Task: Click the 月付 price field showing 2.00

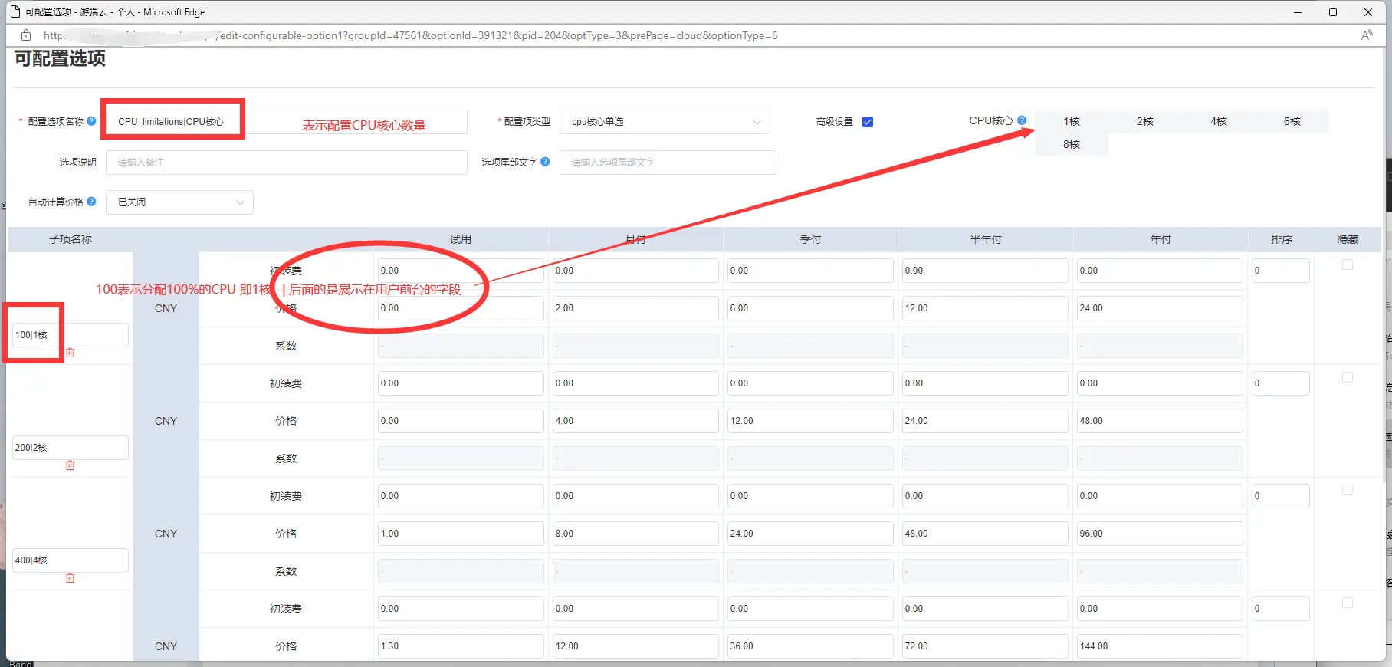Action: click(x=635, y=308)
